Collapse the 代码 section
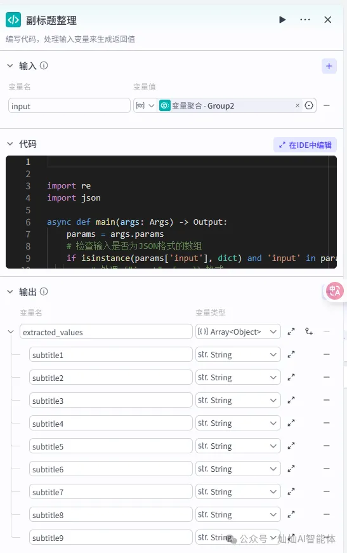Viewport: 347px width, 553px height. tap(10, 144)
